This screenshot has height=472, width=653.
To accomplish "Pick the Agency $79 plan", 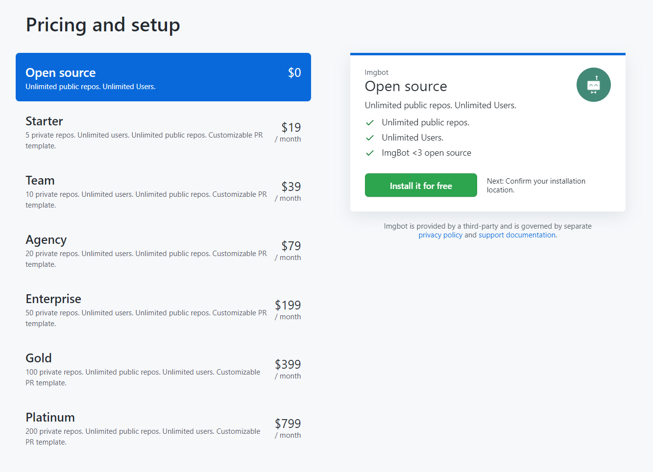I will [x=163, y=251].
